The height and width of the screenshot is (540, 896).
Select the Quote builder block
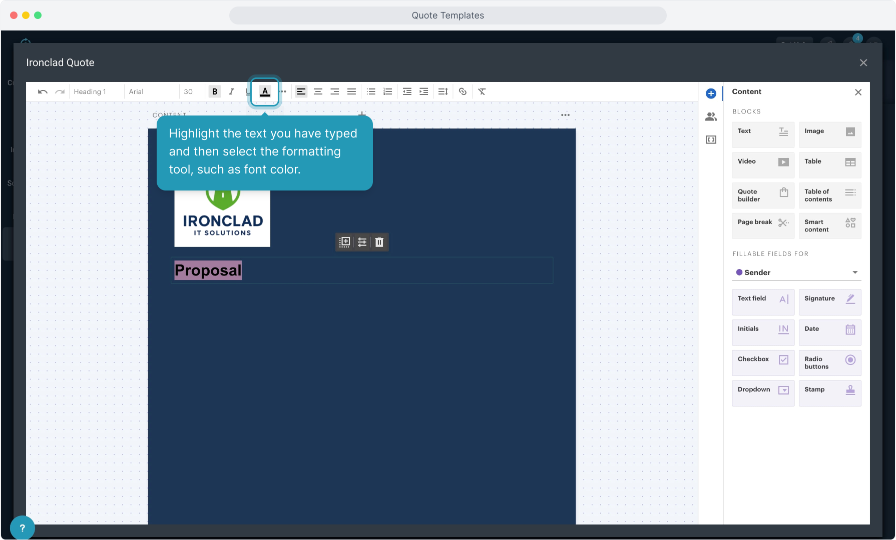pos(762,195)
